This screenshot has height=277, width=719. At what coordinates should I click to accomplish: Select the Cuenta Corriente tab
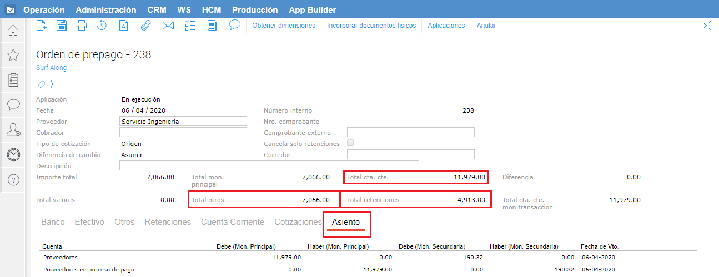(232, 222)
